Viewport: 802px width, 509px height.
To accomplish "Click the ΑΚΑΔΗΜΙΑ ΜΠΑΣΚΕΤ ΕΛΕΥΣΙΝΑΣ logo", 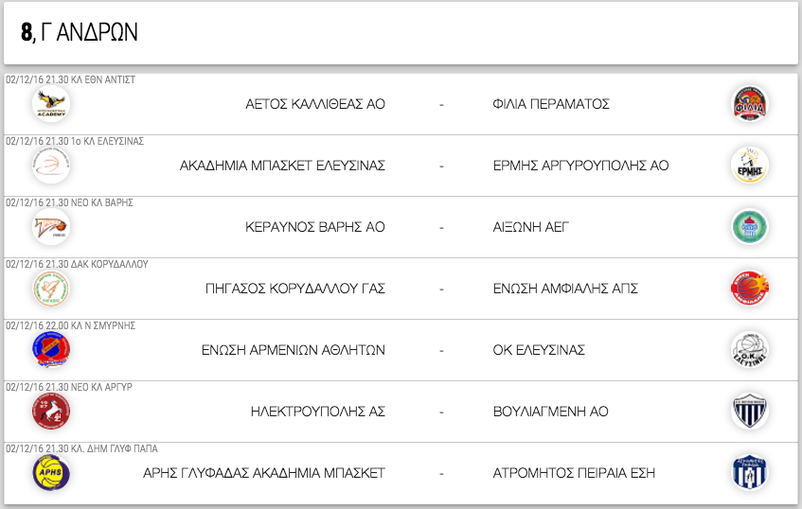I will 51,166.
